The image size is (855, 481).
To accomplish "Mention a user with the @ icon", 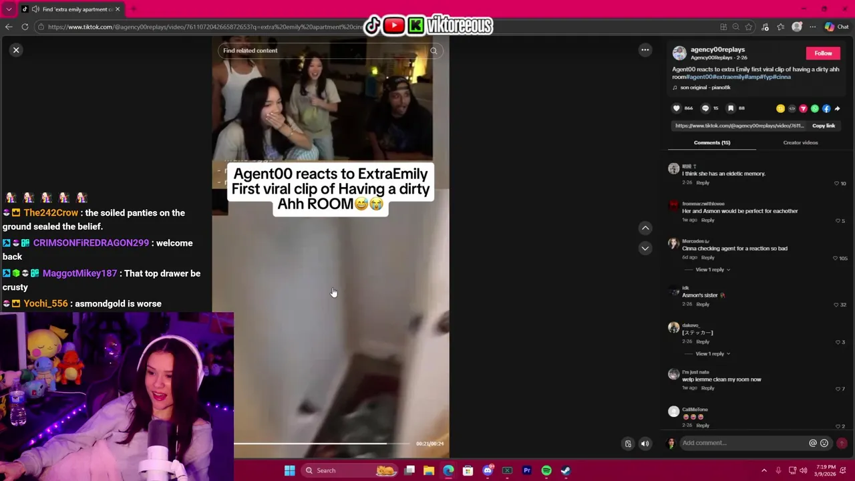I will [813, 443].
